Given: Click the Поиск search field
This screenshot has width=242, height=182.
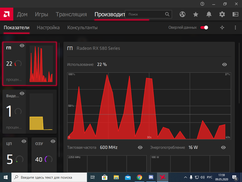Looking at the screenshot, I should coord(146,14).
